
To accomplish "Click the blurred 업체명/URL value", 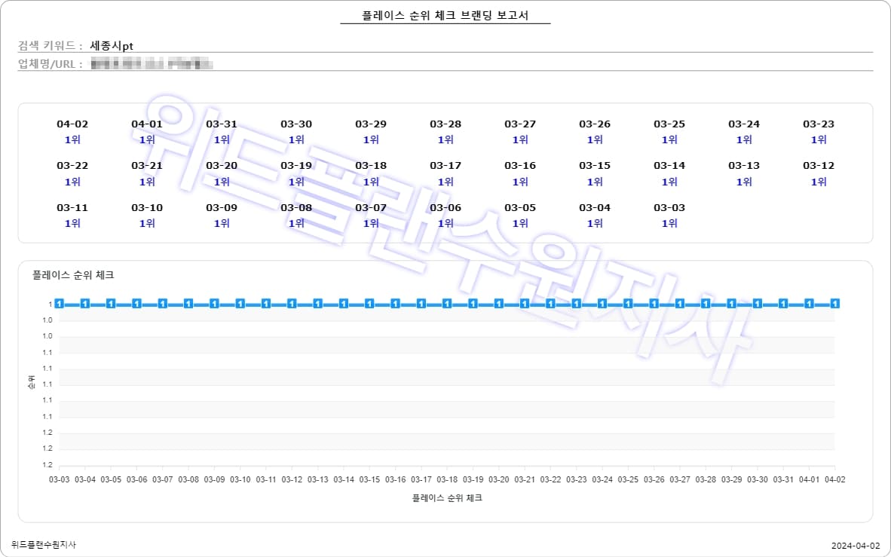I will point(151,64).
